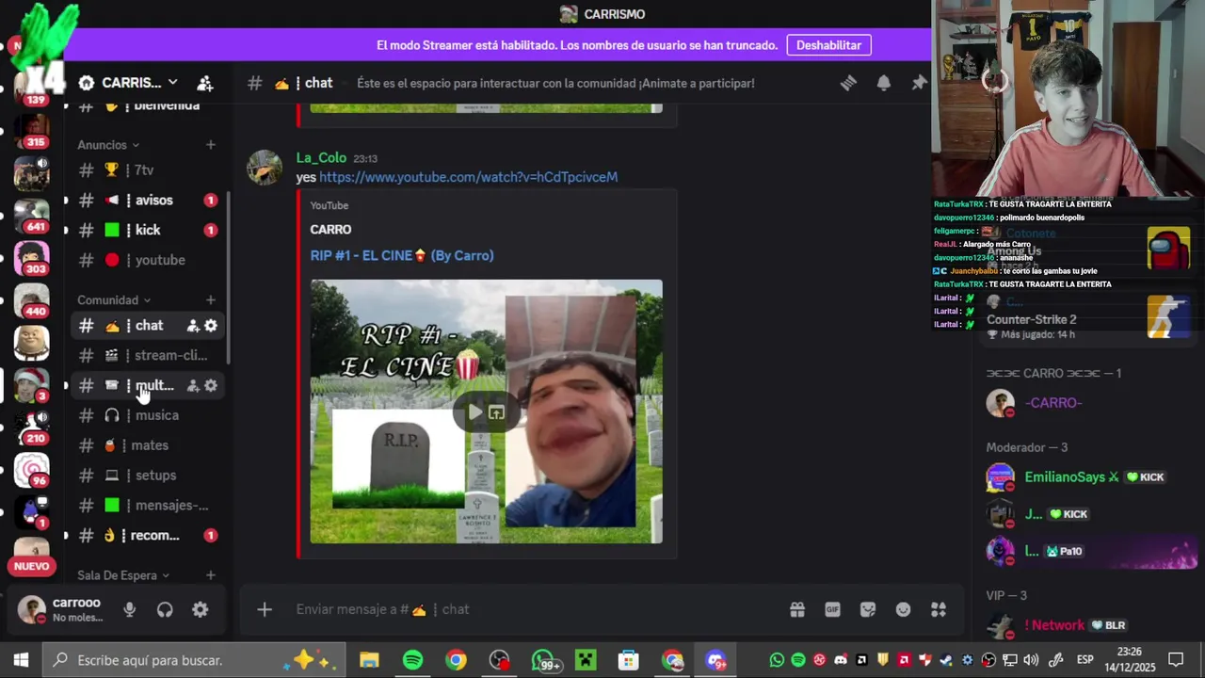
Task: Open Windows notification center
Action: tap(1176, 660)
